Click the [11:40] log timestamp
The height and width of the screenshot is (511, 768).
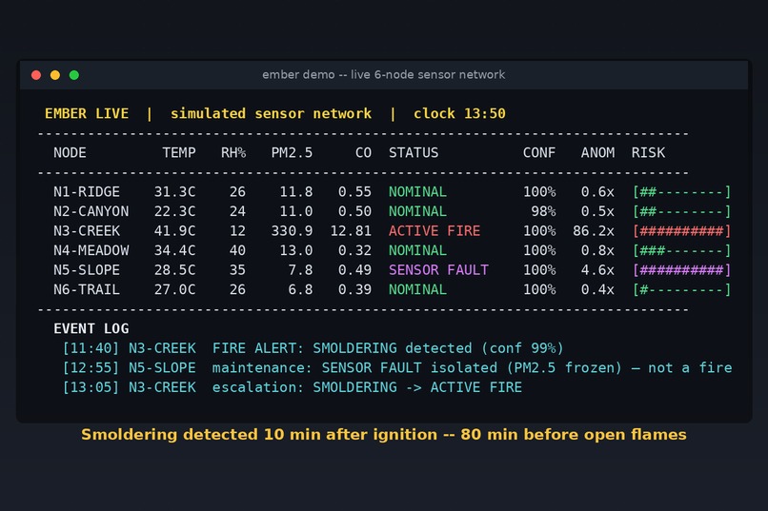click(x=91, y=348)
